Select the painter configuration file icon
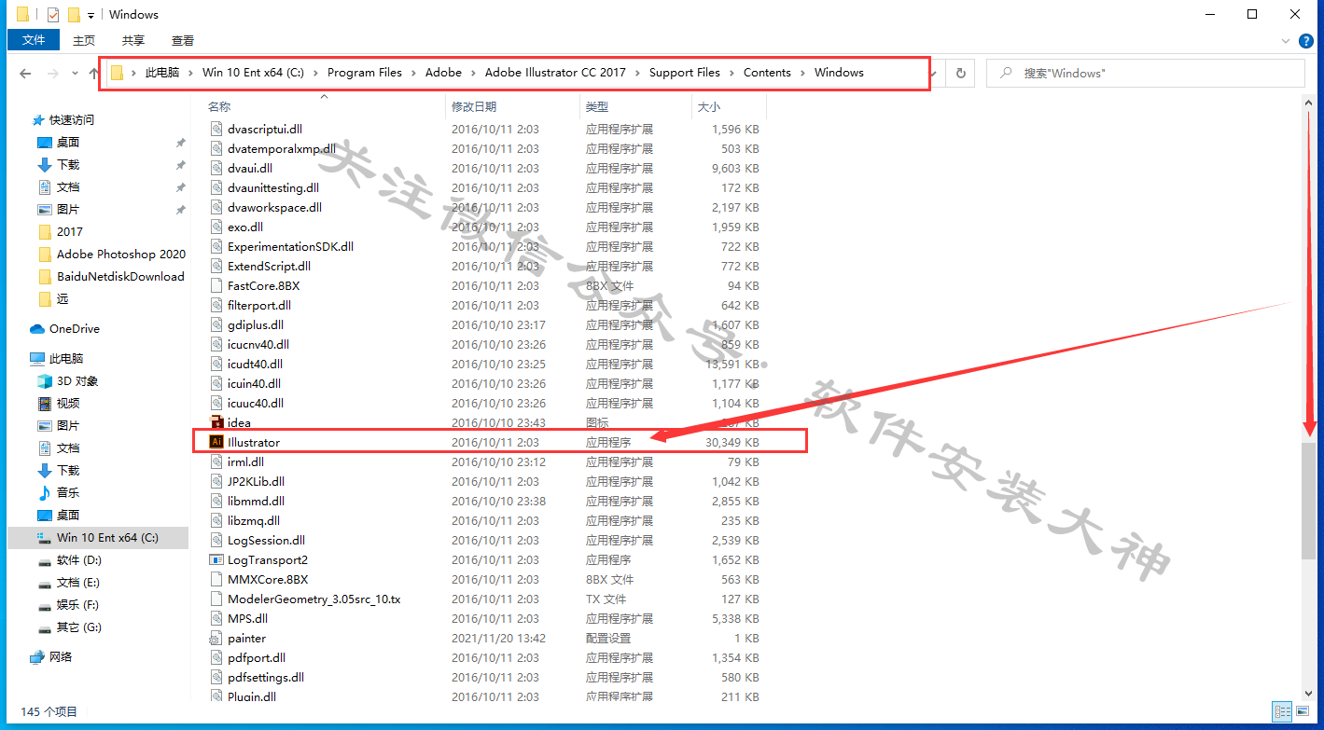Screen dimensions: 1324x730 tap(216, 638)
